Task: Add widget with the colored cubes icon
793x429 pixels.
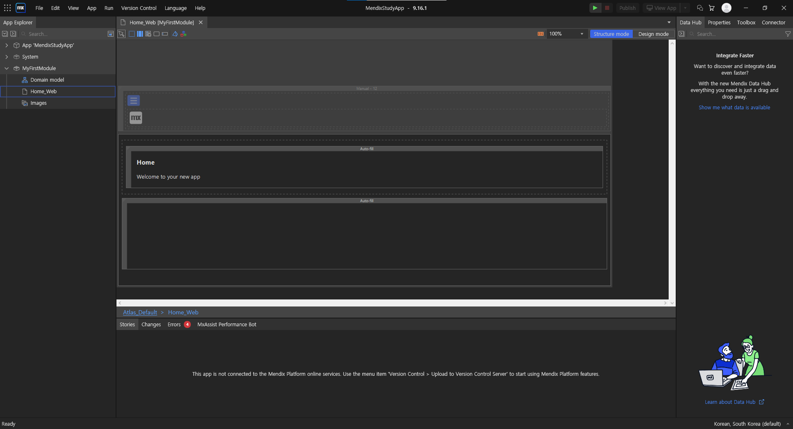Action: 183,34
